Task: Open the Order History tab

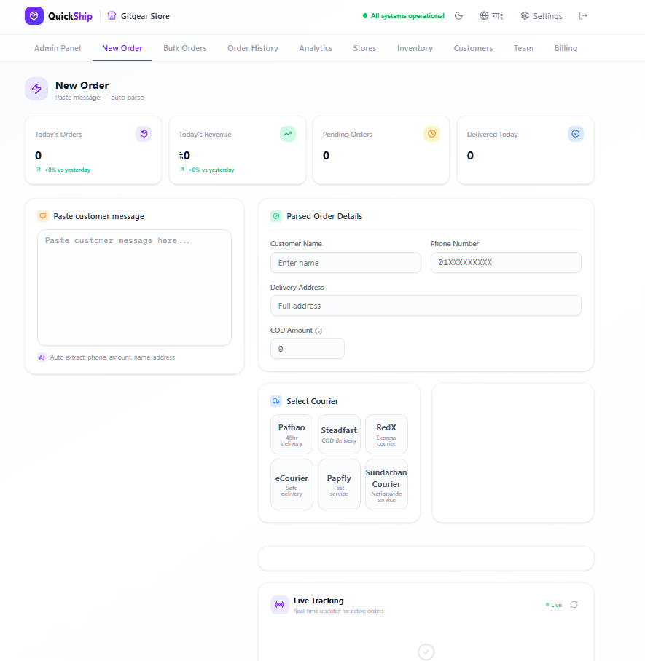Action: [252, 48]
